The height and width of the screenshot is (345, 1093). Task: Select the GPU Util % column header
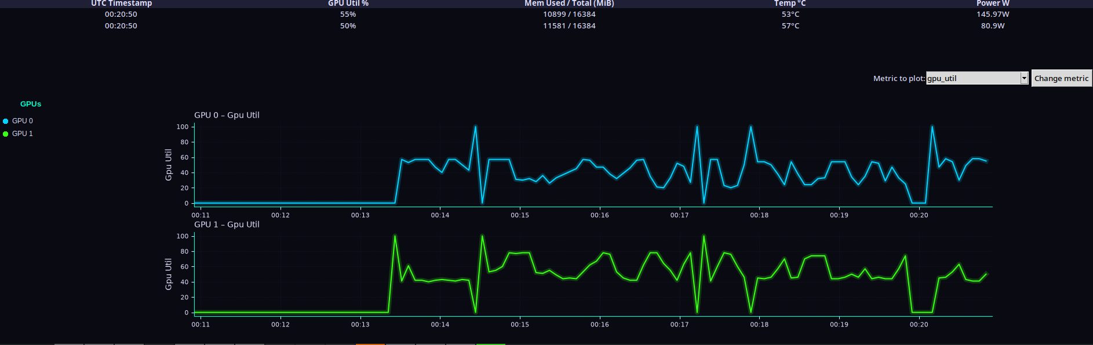click(348, 3)
